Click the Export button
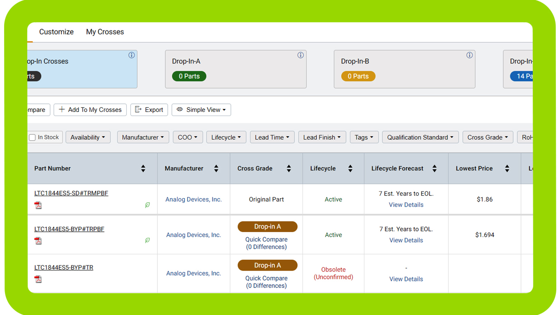The width and height of the screenshot is (560, 315). point(149,110)
